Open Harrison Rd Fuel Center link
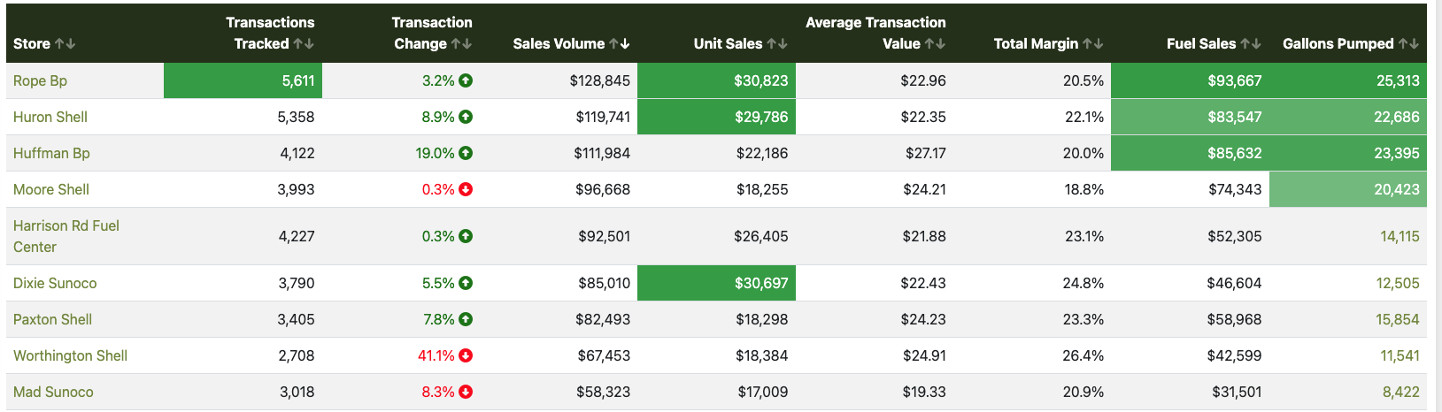The image size is (1442, 412). tap(66, 236)
